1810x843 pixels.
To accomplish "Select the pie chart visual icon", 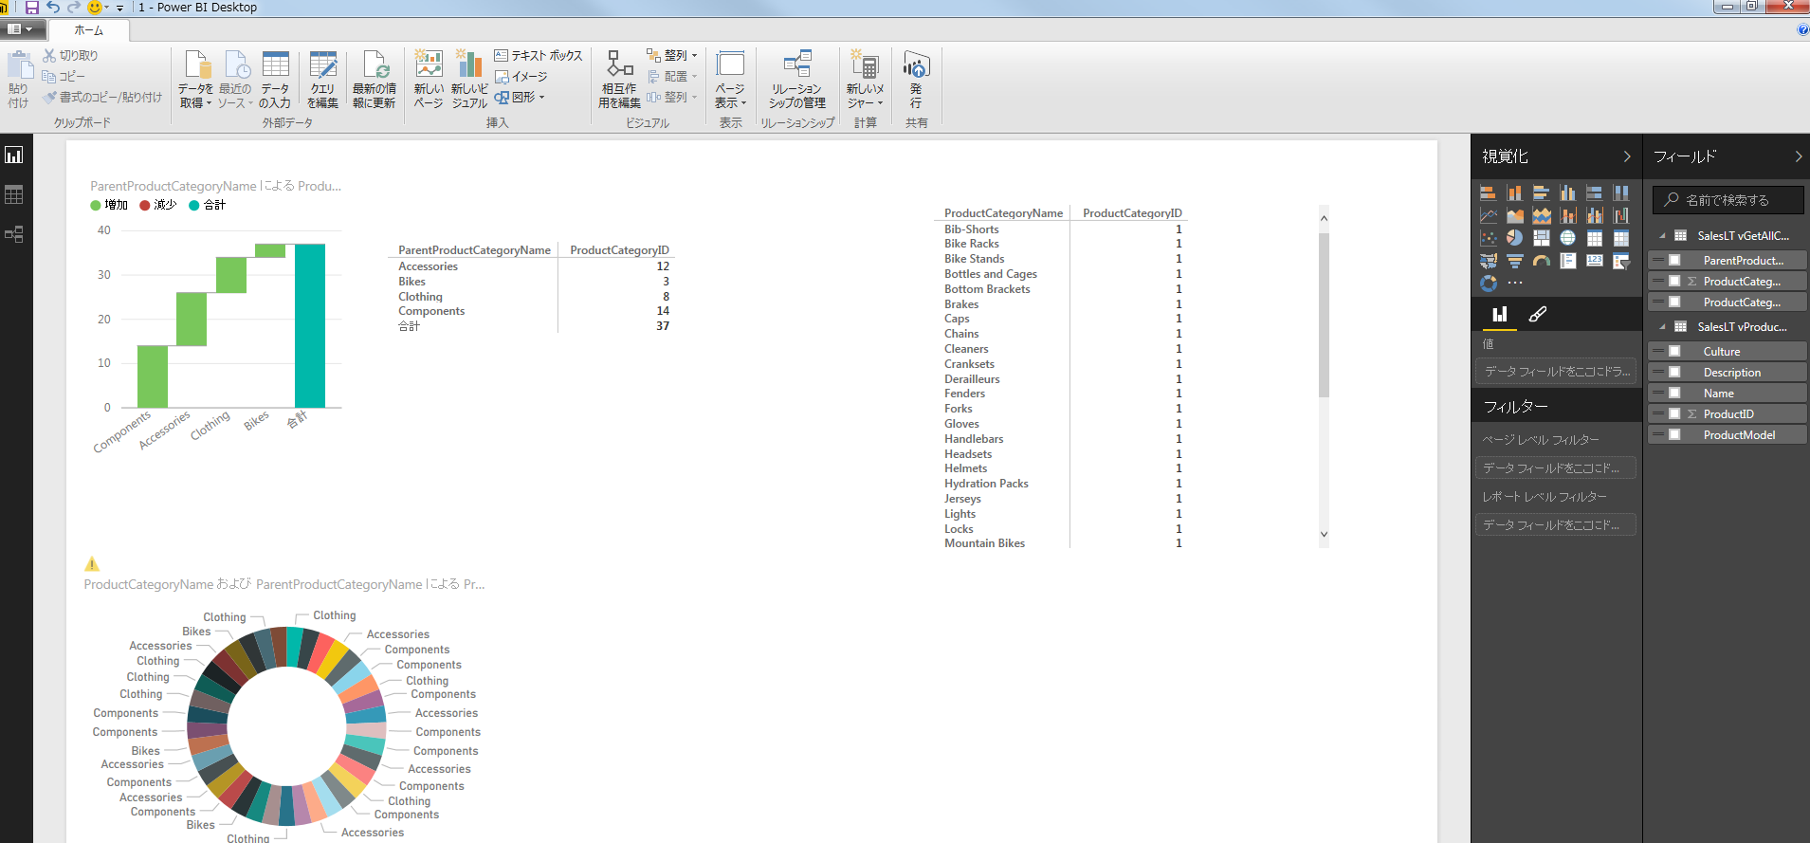I will (1514, 238).
